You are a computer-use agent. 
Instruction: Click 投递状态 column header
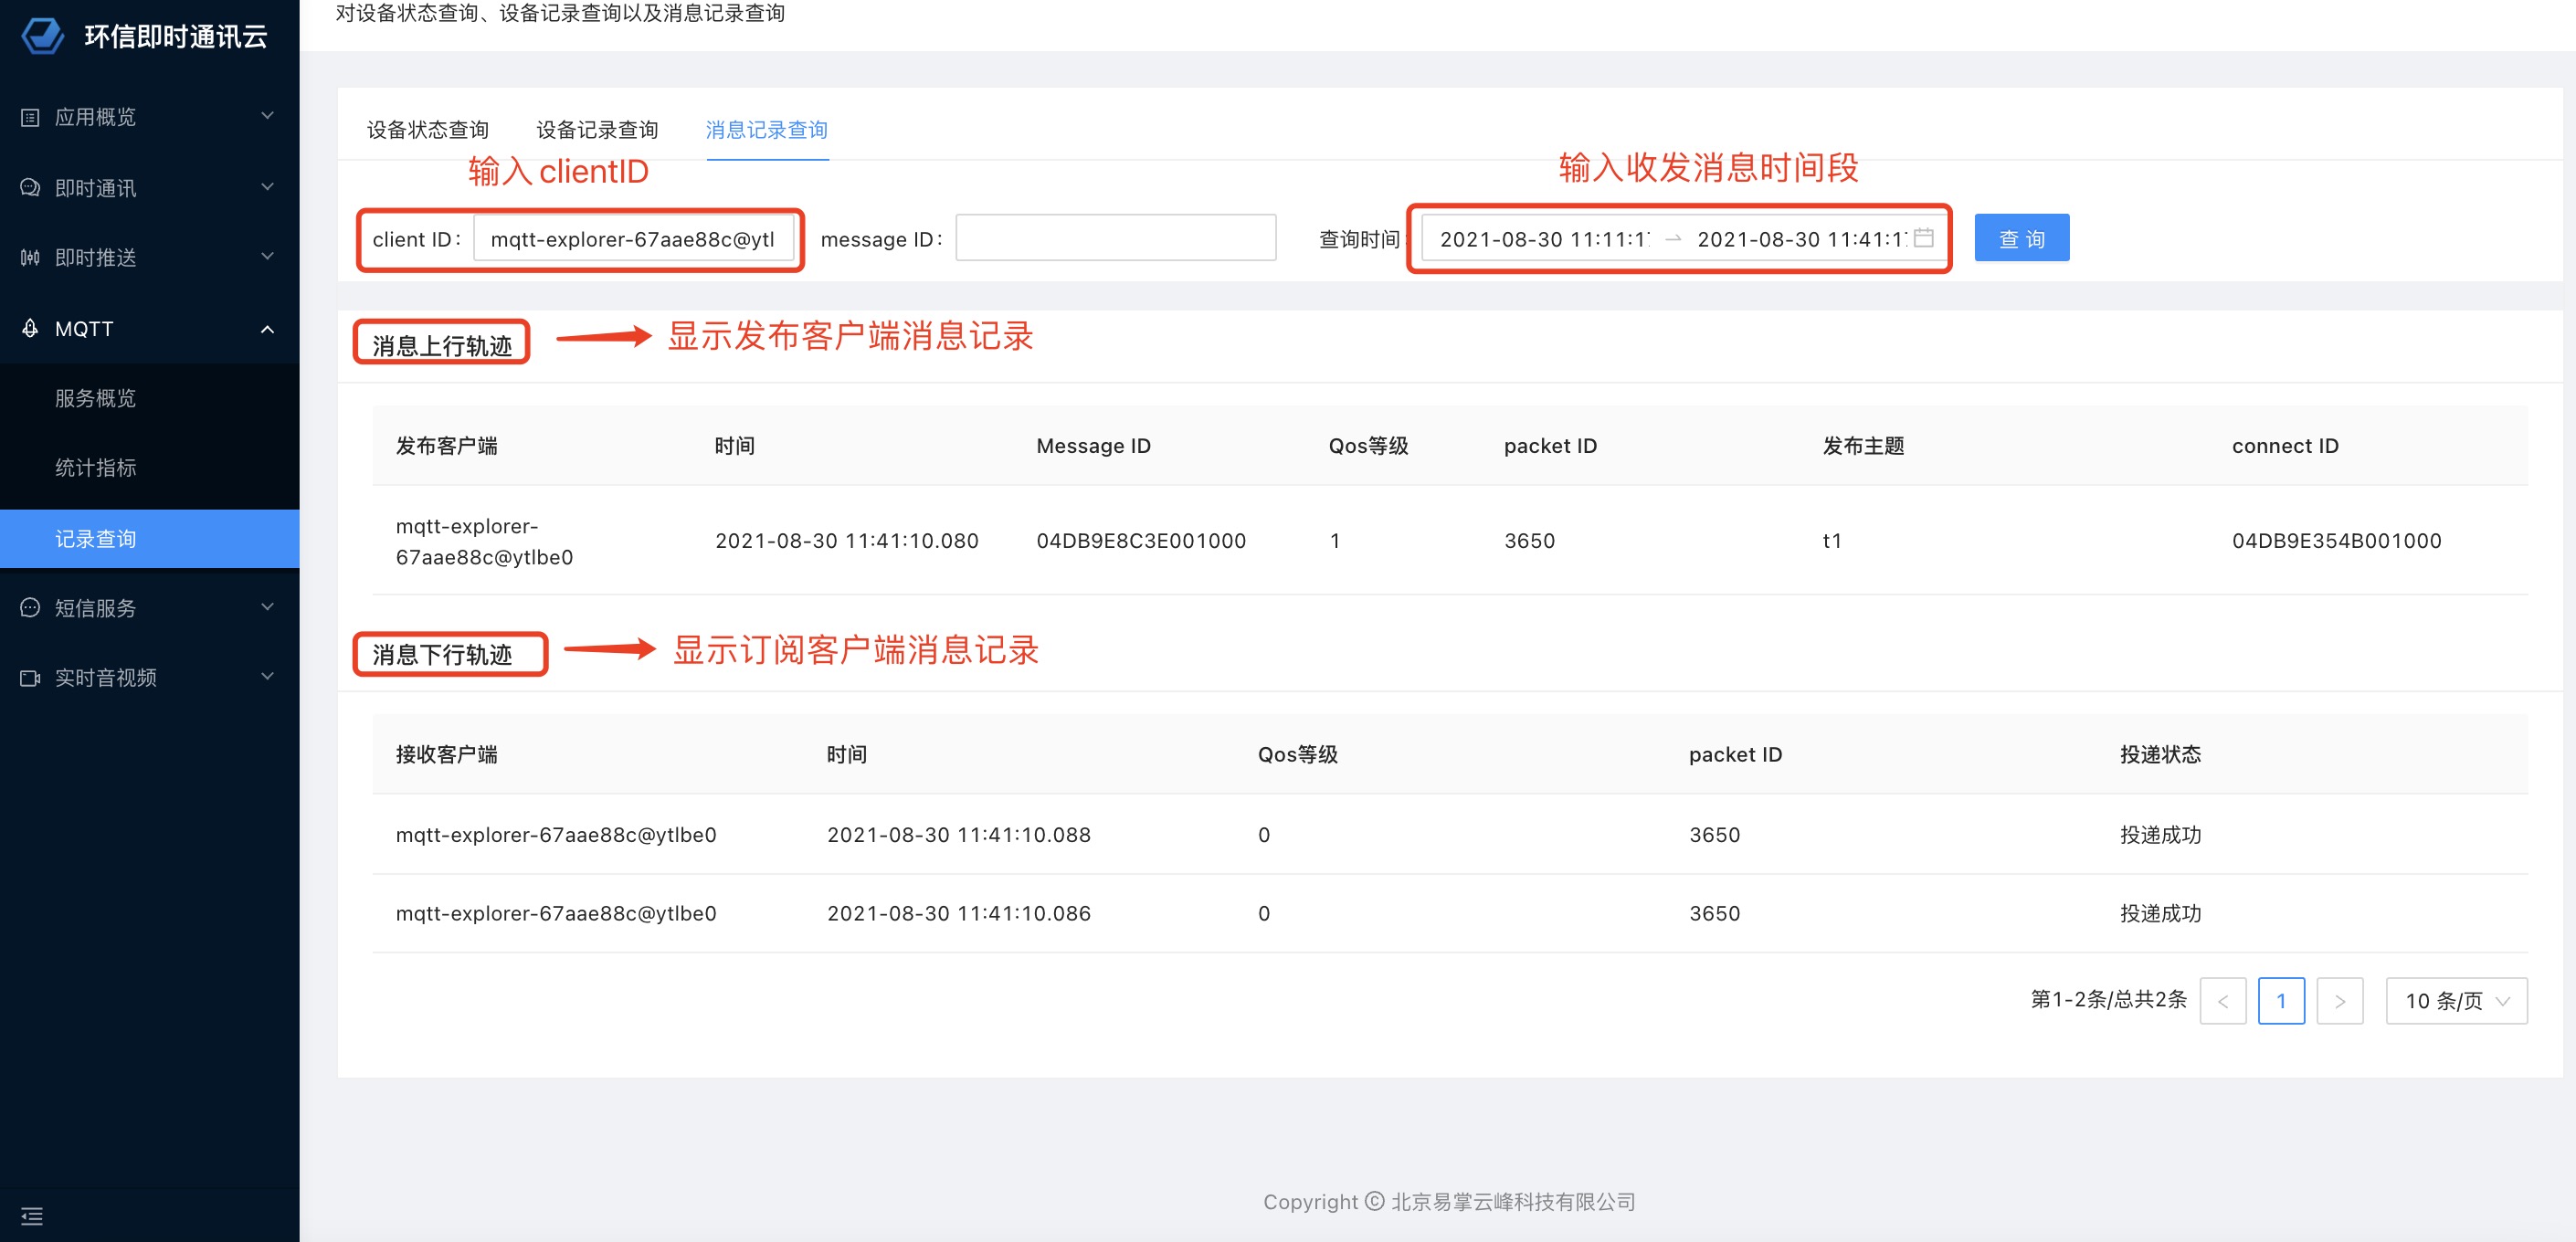pyautogui.click(x=2160, y=754)
